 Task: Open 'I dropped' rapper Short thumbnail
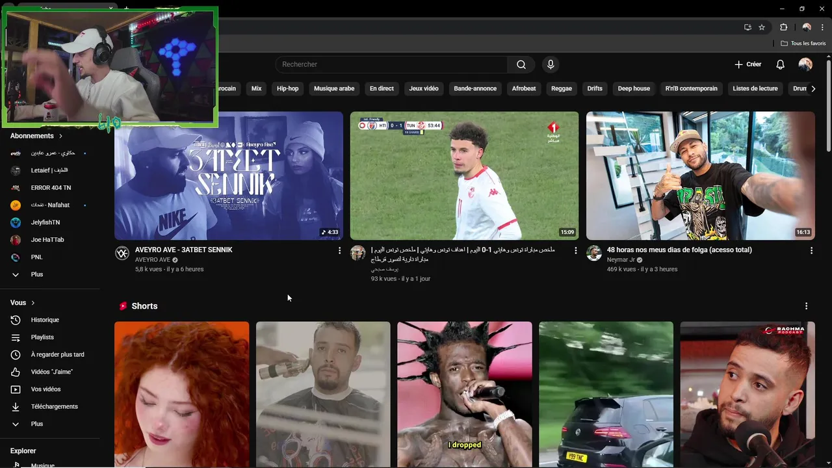(x=465, y=395)
